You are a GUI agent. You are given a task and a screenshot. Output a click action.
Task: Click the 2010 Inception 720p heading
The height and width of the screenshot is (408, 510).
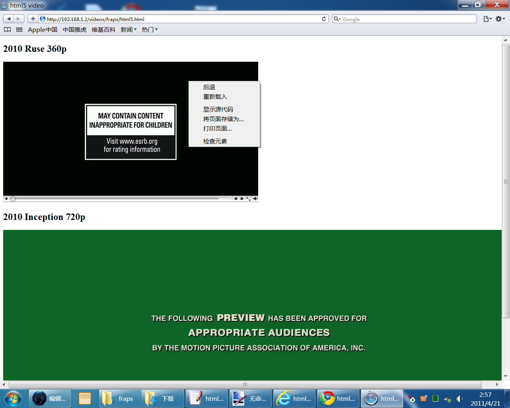click(x=44, y=217)
